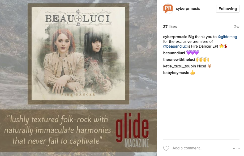Image resolution: width=244 pixels, height=156 pixels.
Task: Open theonewiththeluci commenter profile
Action: (179, 60)
